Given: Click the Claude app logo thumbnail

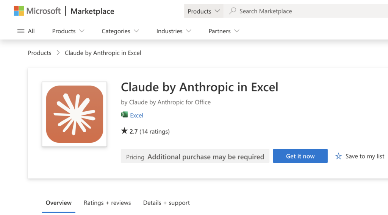Looking at the screenshot, I should pyautogui.click(x=74, y=114).
